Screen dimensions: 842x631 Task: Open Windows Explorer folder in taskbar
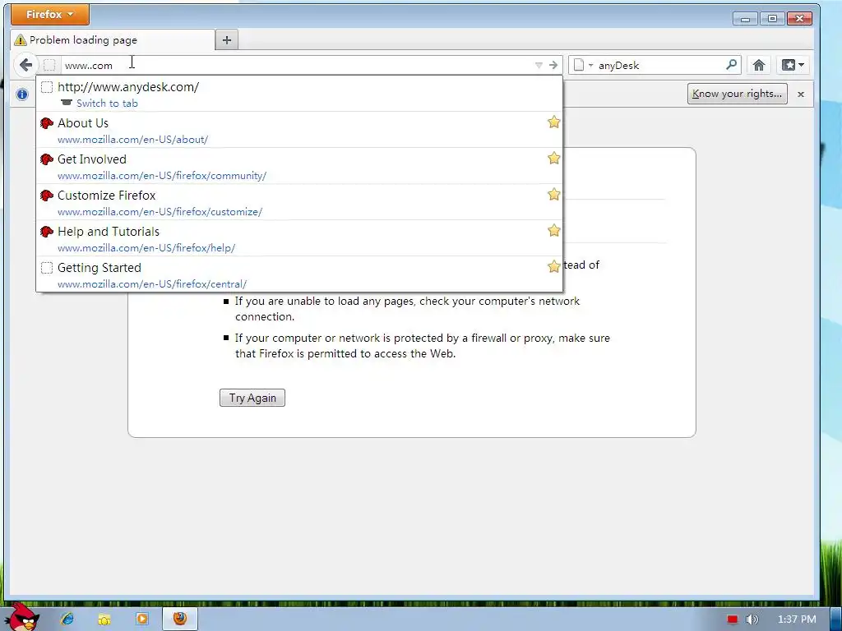(x=104, y=619)
